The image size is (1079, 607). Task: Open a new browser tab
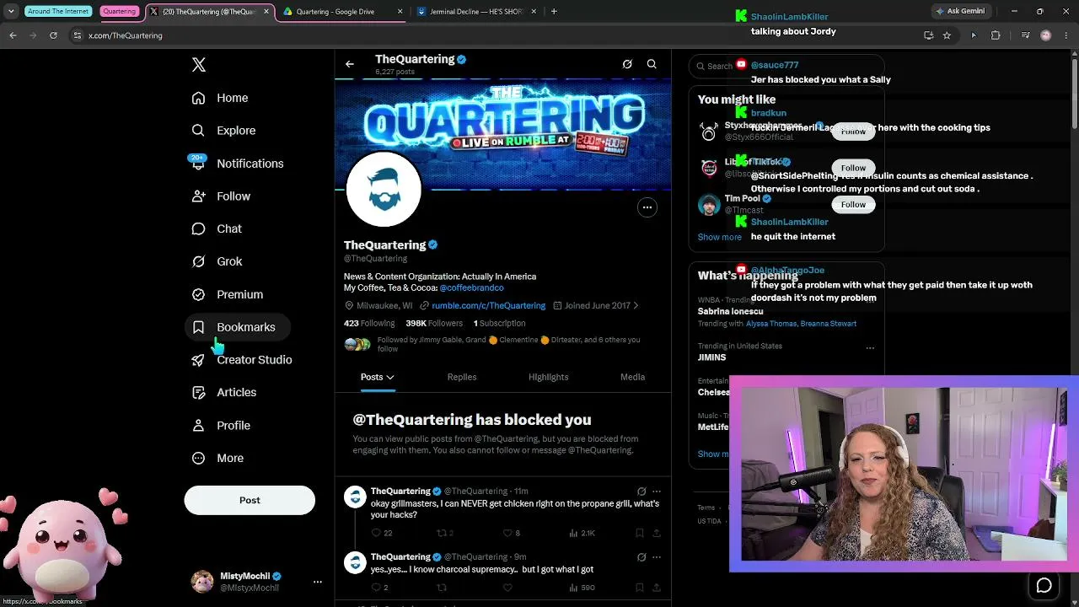tap(554, 12)
